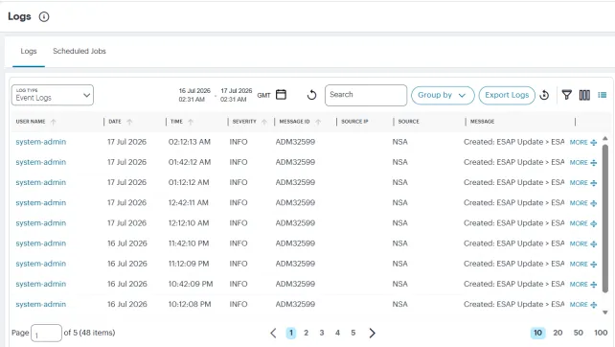Click the Search input field
Viewport: 615px width, 347px height.
point(366,95)
